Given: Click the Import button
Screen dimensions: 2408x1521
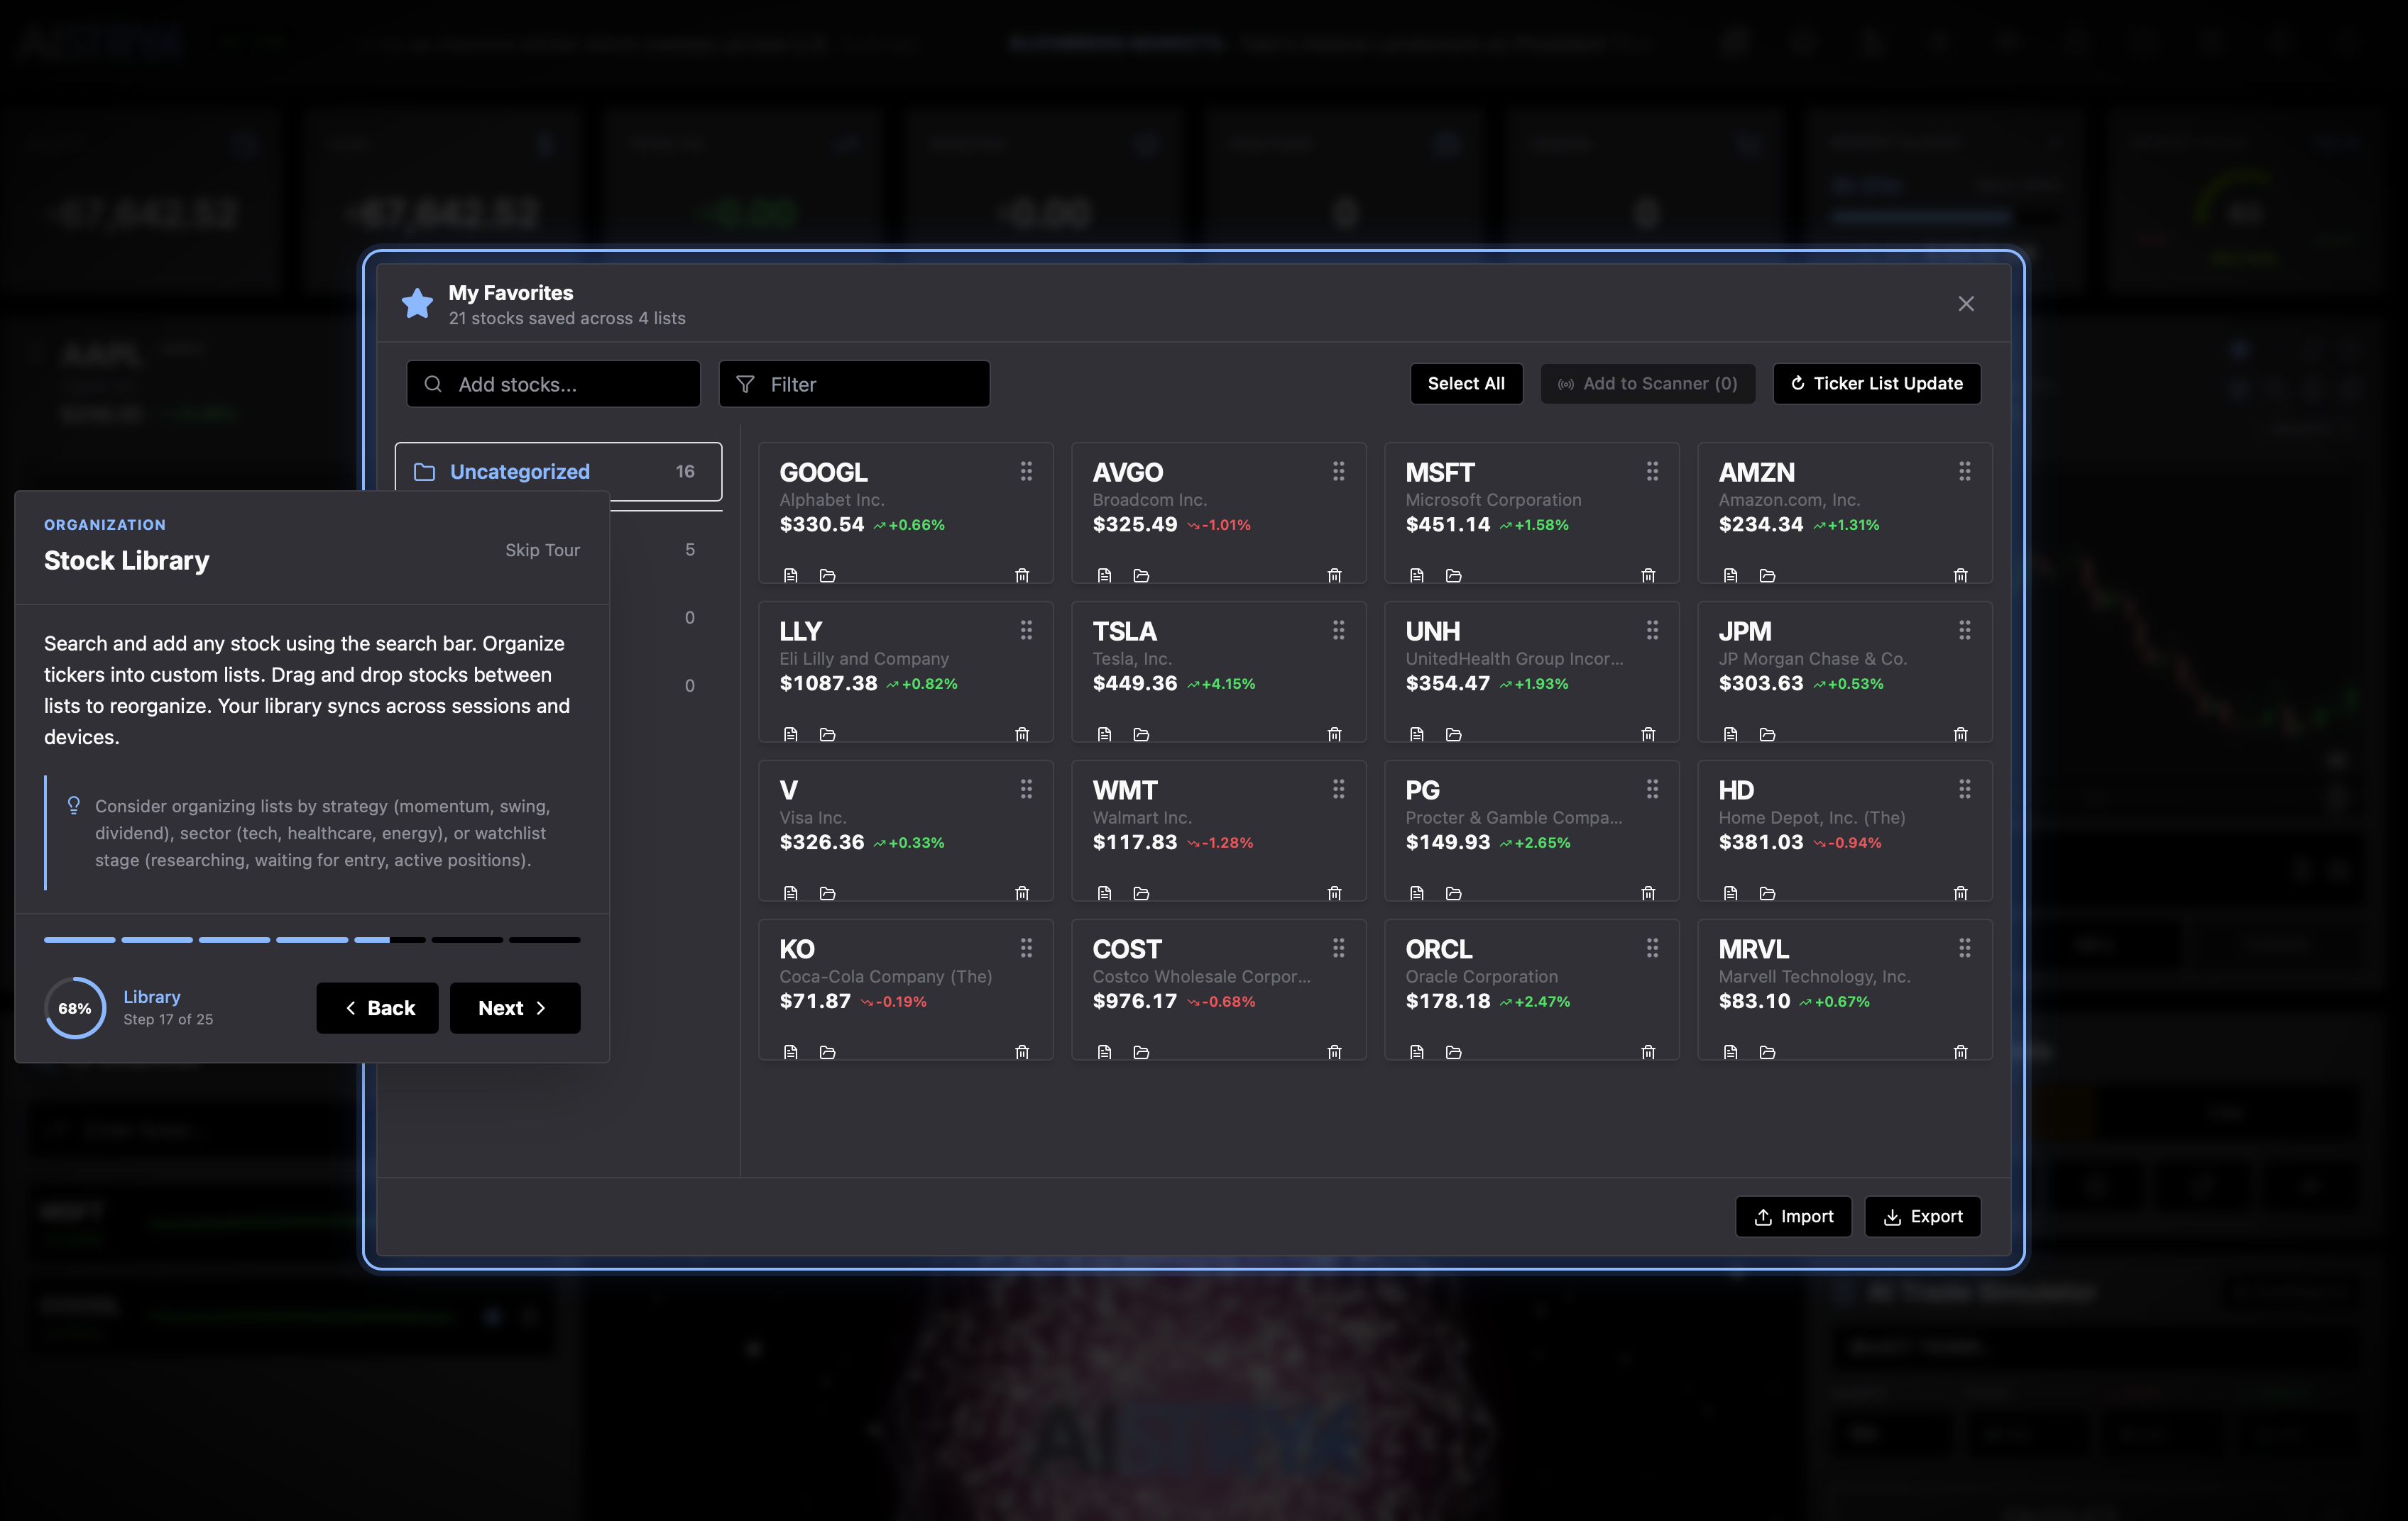Looking at the screenshot, I should (1793, 1216).
